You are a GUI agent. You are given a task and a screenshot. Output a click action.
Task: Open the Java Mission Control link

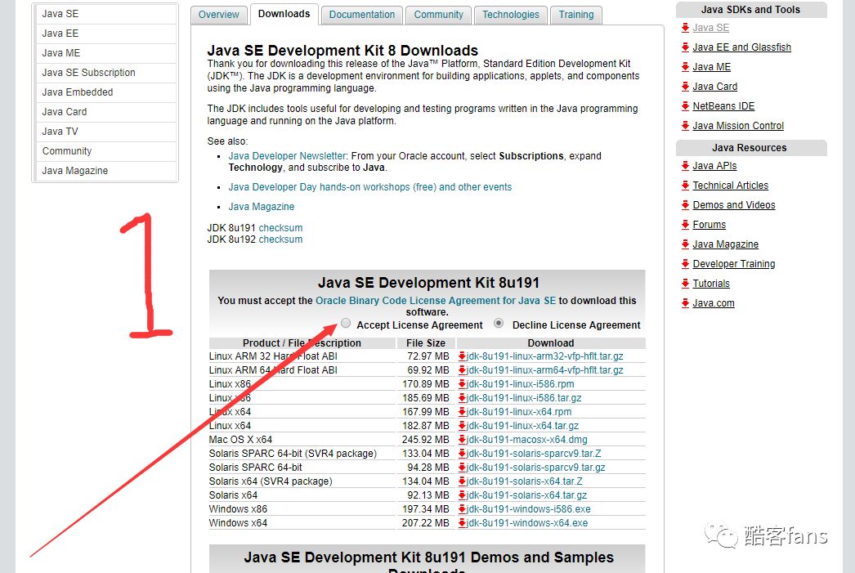pos(738,126)
